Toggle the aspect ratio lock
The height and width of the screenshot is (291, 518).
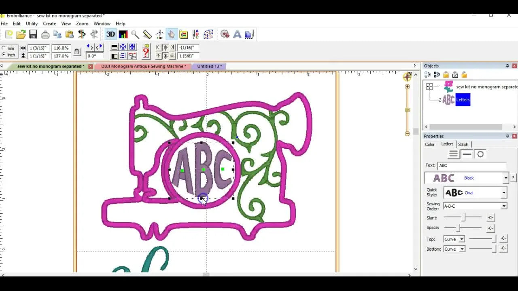point(77,52)
